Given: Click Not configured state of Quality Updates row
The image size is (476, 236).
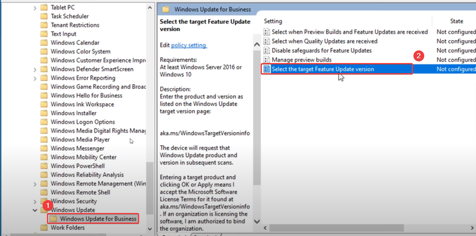Looking at the screenshot, I should (x=456, y=41).
